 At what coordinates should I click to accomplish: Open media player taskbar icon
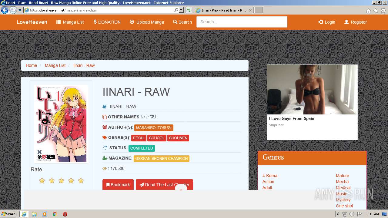(45, 214)
